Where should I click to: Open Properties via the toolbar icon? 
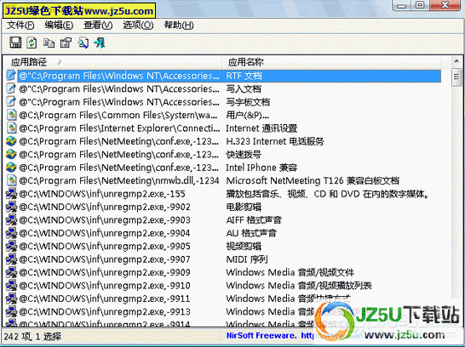66,43
